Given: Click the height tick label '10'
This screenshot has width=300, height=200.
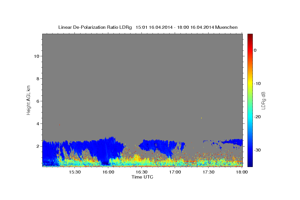Looking at the screenshot, I should pyautogui.click(x=37, y=56).
